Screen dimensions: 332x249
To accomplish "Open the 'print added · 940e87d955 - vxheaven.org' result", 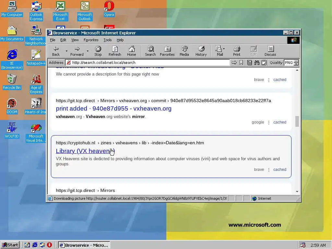I will click(114, 109).
